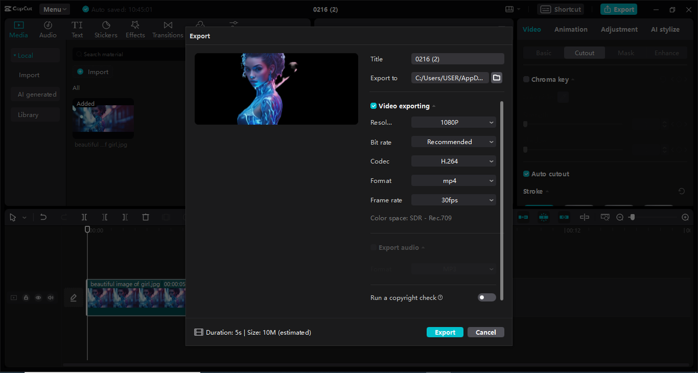The image size is (698, 373).
Task: Open the pointer tool dropdown arrow
Action: (x=25, y=218)
